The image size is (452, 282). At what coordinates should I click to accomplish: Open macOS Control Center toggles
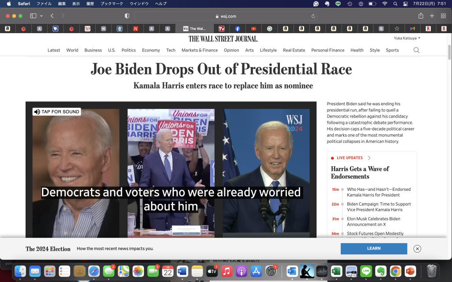coord(406,4)
